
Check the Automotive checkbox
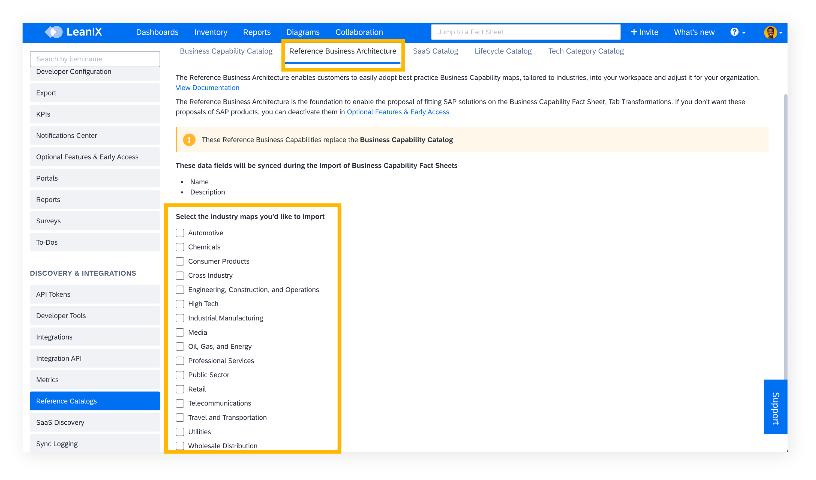click(180, 233)
